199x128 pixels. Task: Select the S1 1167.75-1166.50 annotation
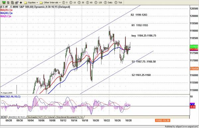coord(144,62)
